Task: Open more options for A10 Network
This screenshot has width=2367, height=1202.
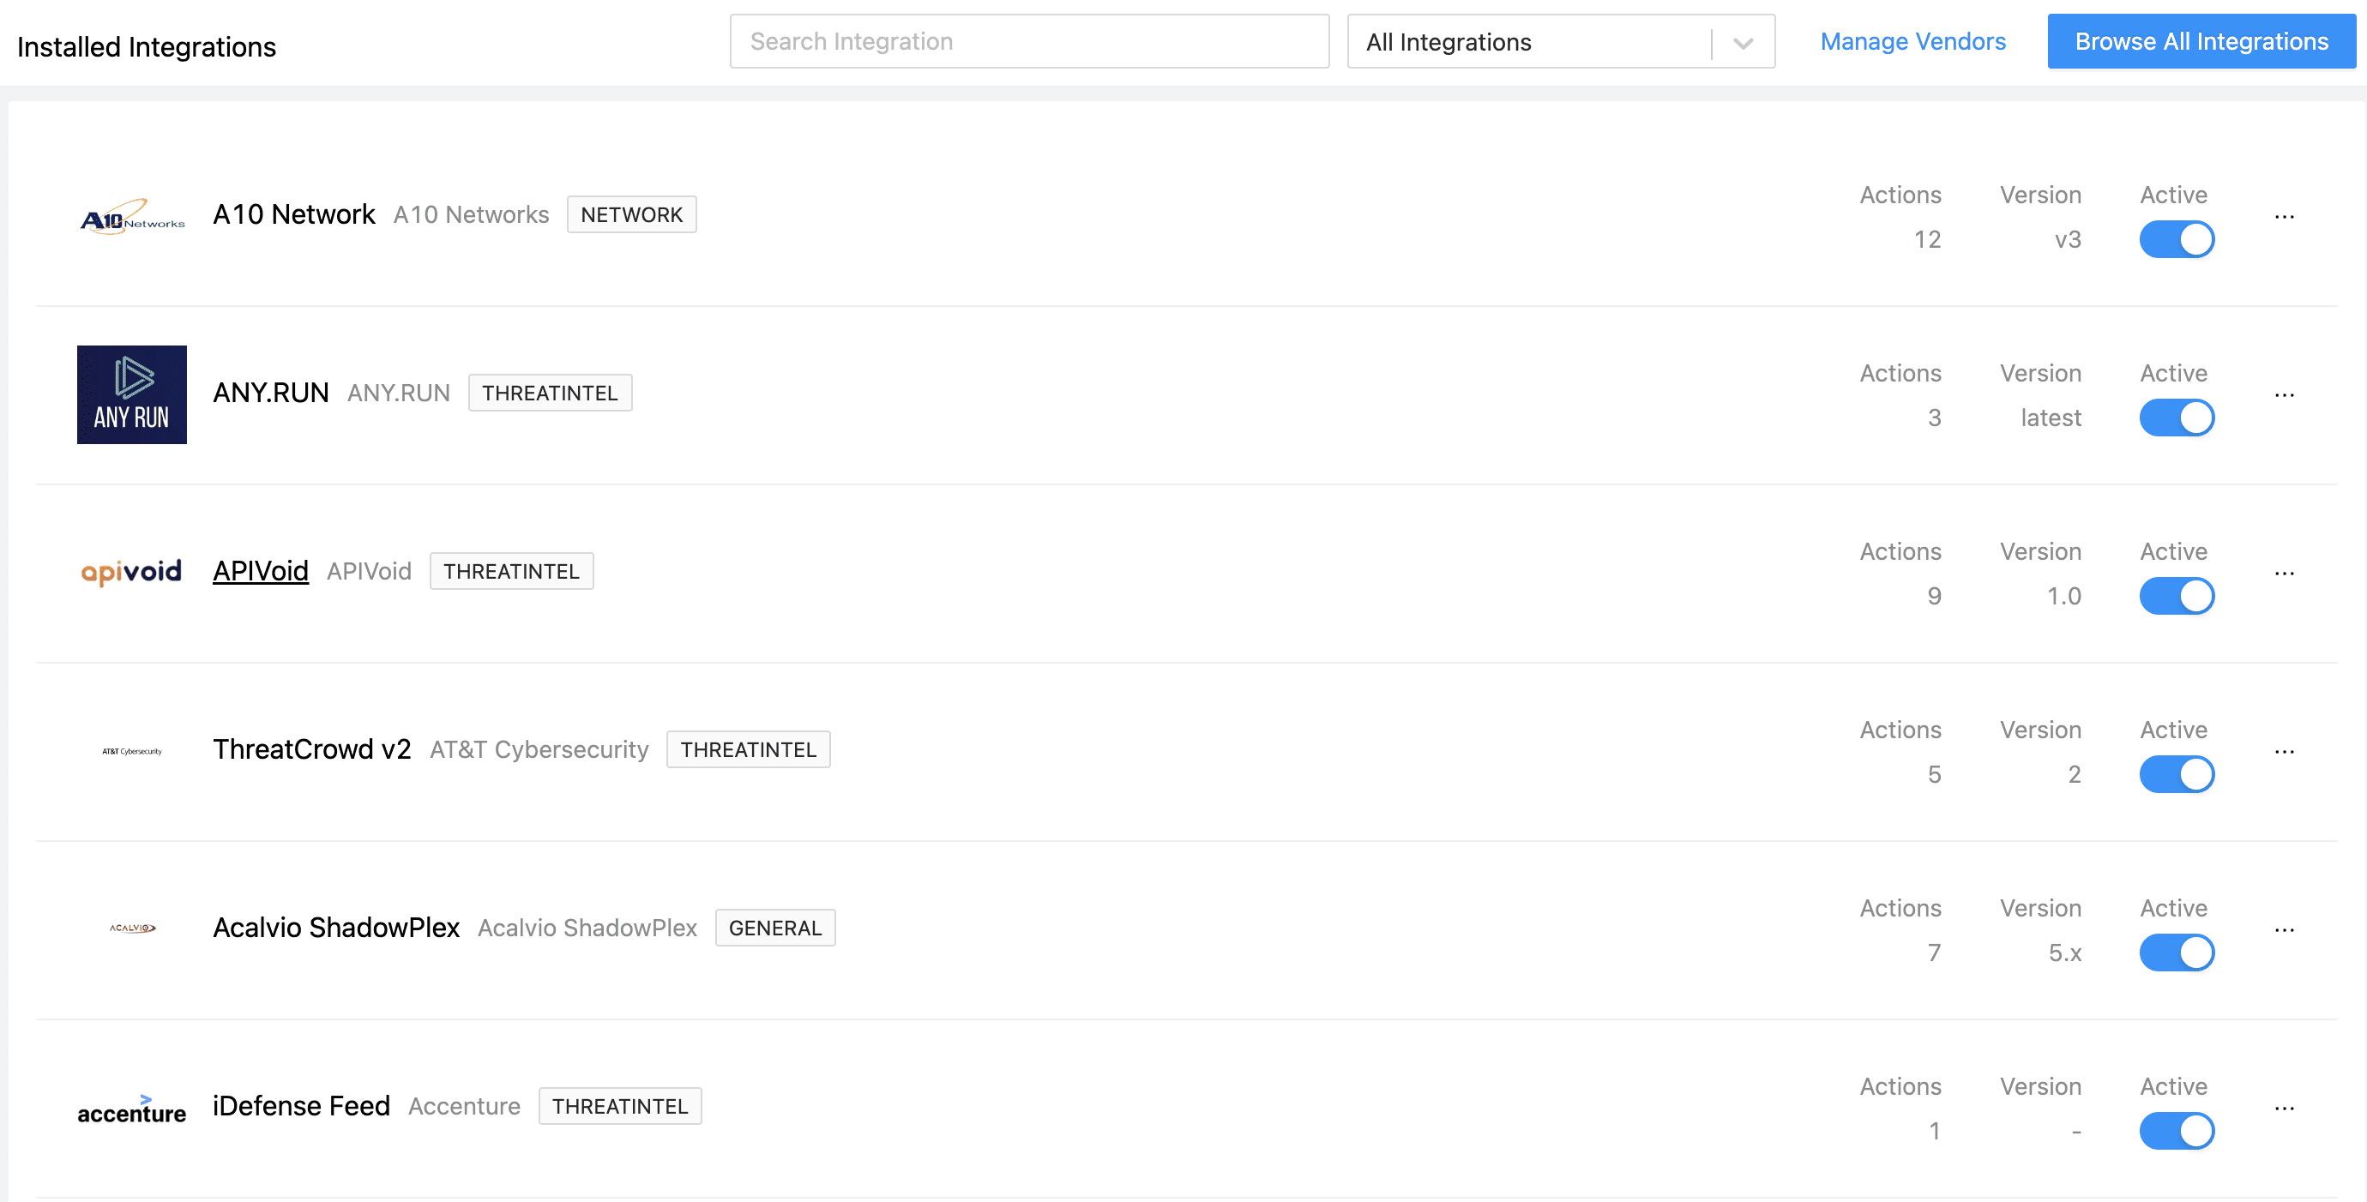Action: point(2286,217)
